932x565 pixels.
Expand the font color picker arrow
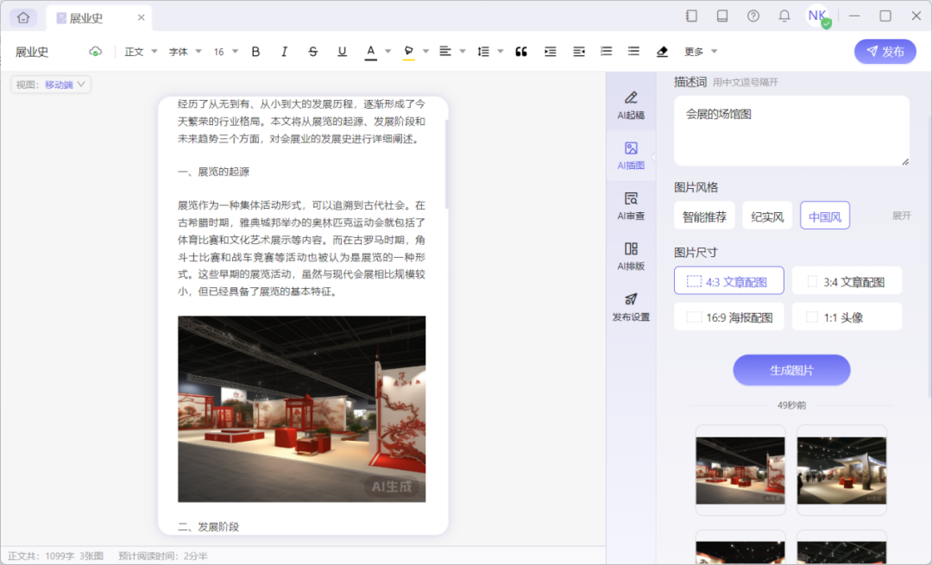click(388, 52)
